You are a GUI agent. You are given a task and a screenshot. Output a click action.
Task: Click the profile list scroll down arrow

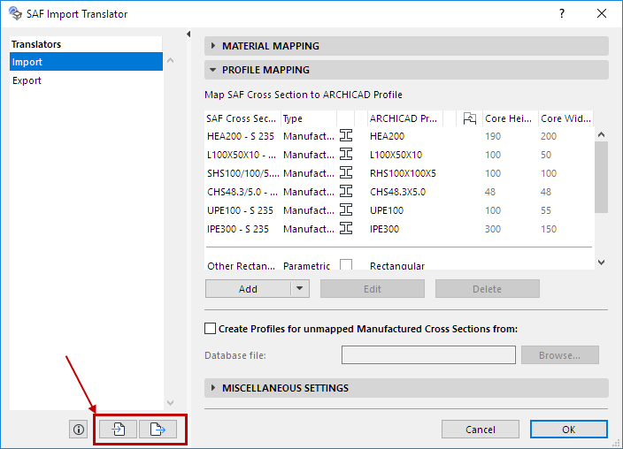pyautogui.click(x=601, y=263)
